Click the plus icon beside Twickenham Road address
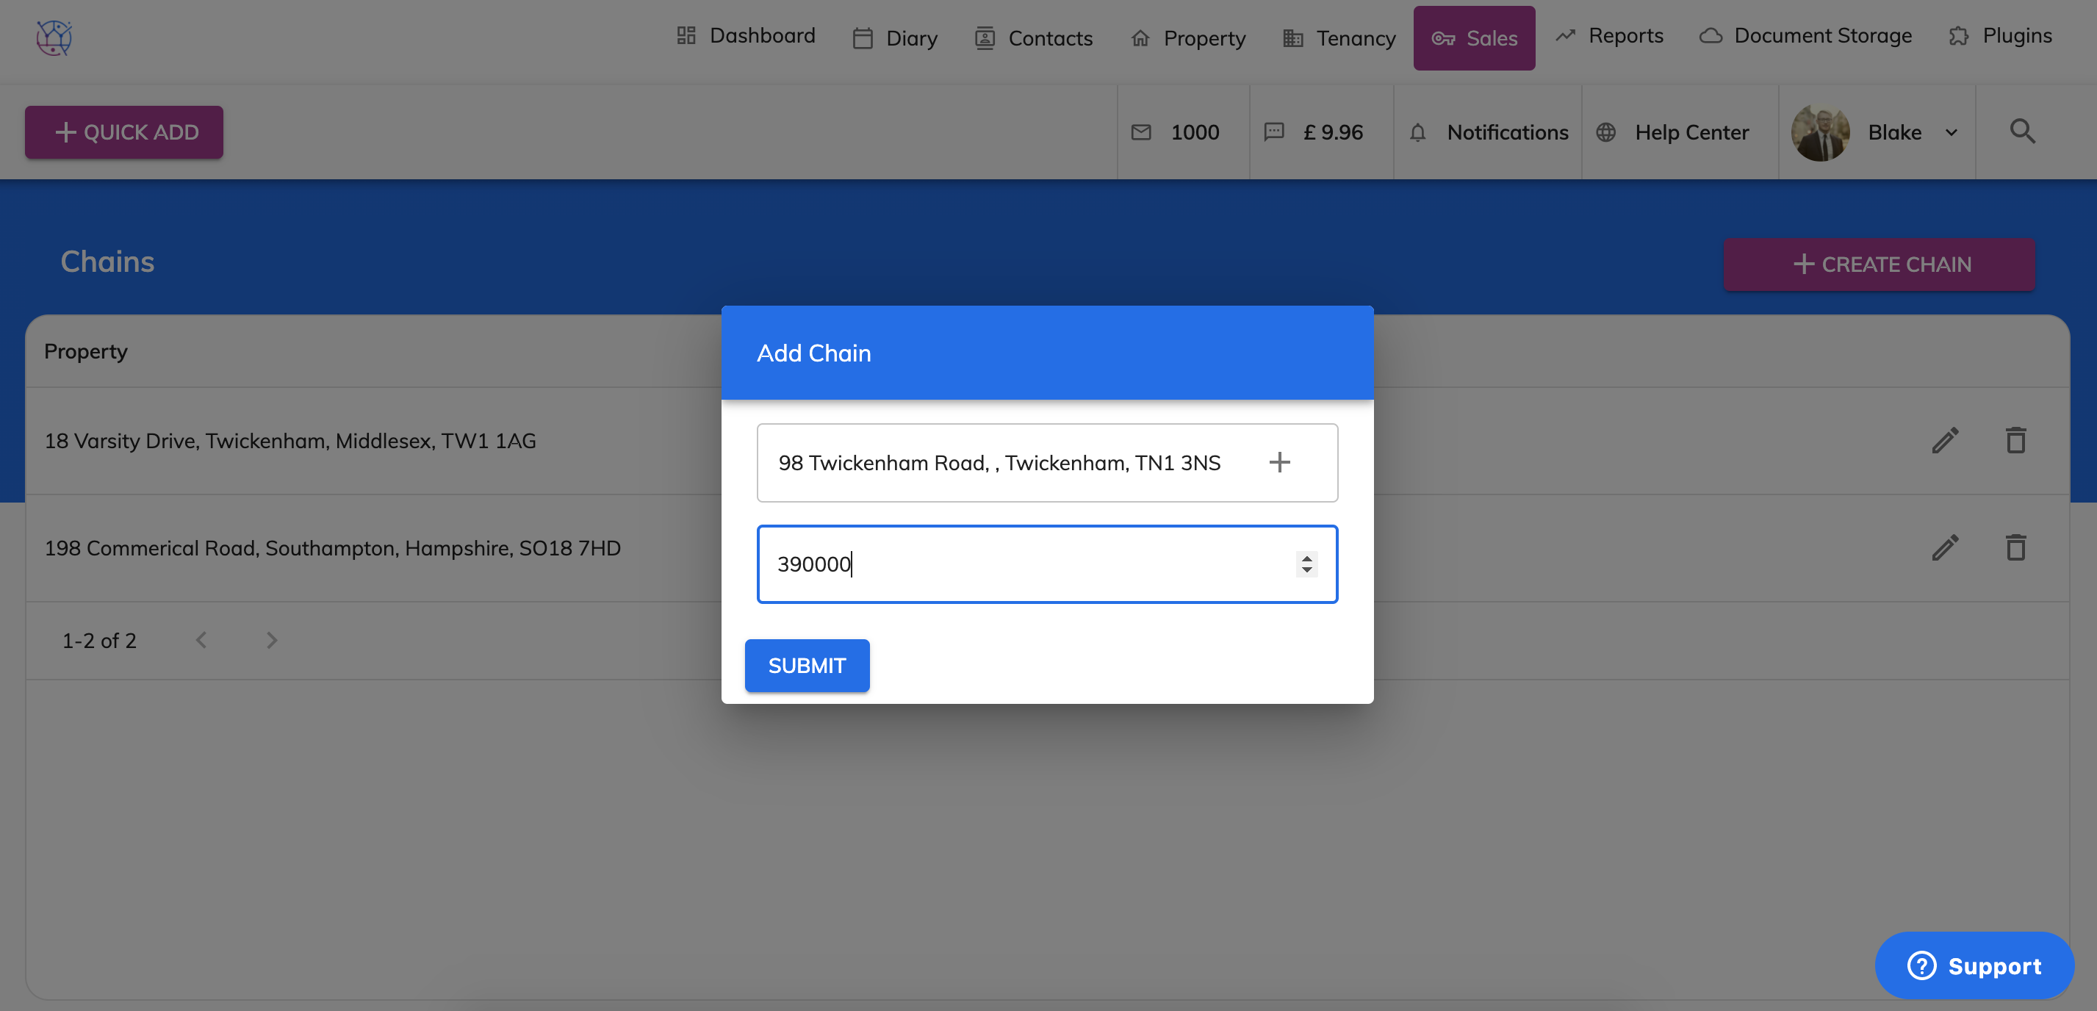 click(x=1279, y=462)
